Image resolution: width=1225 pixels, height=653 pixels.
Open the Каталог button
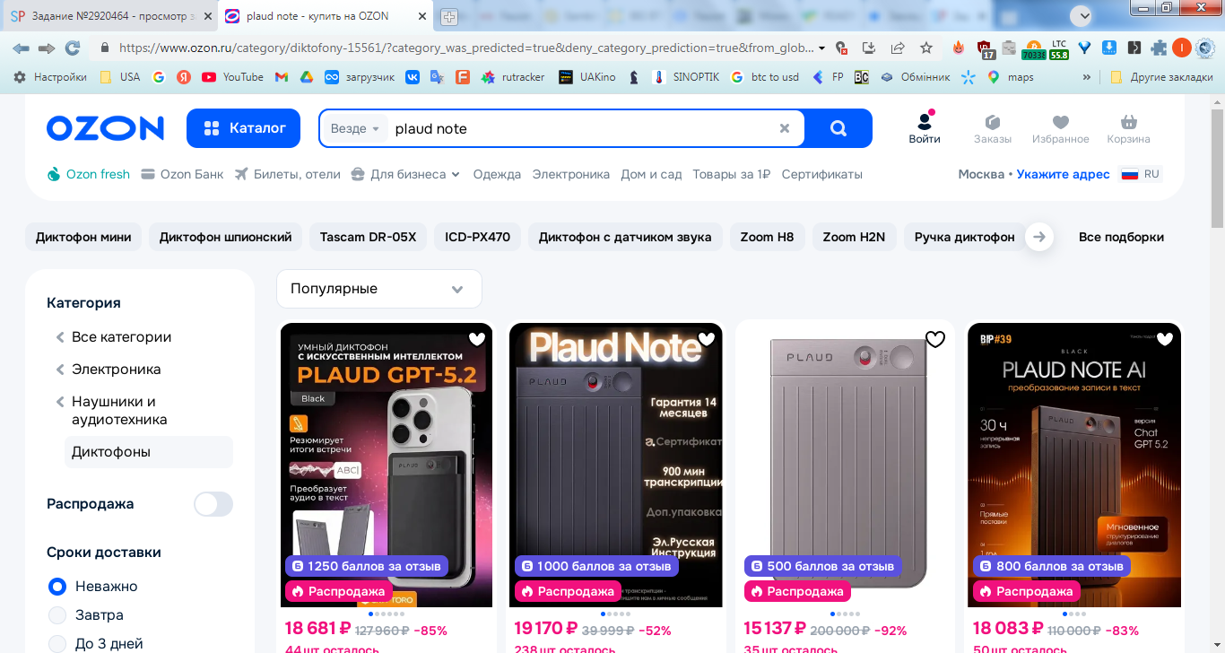tap(244, 128)
